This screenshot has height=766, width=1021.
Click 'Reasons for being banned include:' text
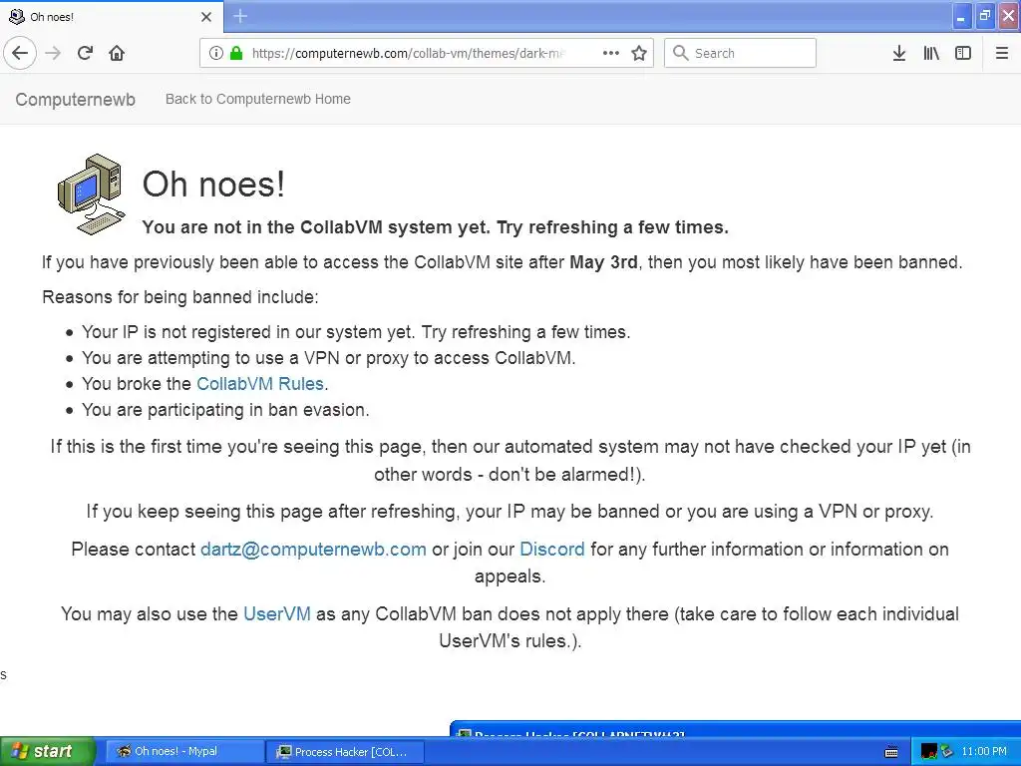pyautogui.click(x=180, y=297)
